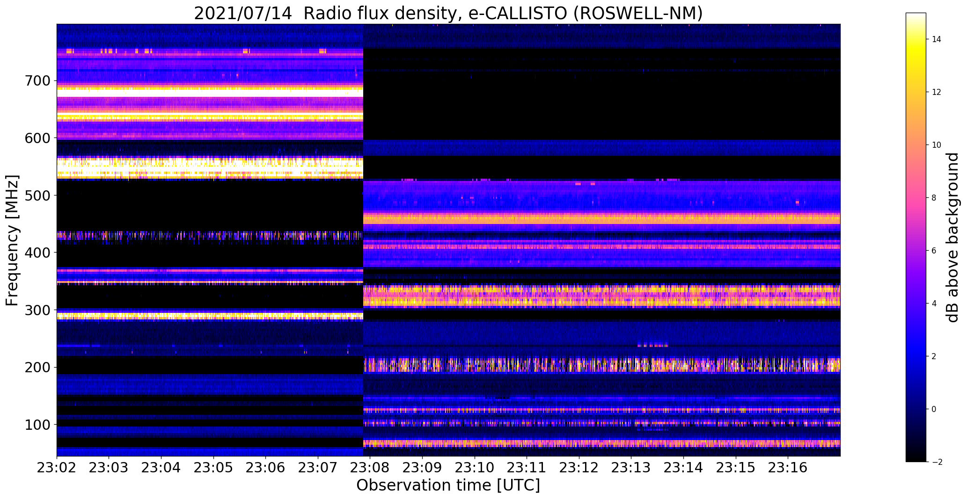The width and height of the screenshot is (967, 499).
Task: Click the 23:07 time tick label
Action: point(318,468)
